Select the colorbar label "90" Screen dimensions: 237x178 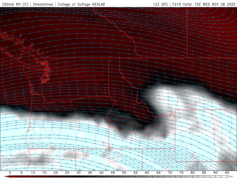[215, 173]
